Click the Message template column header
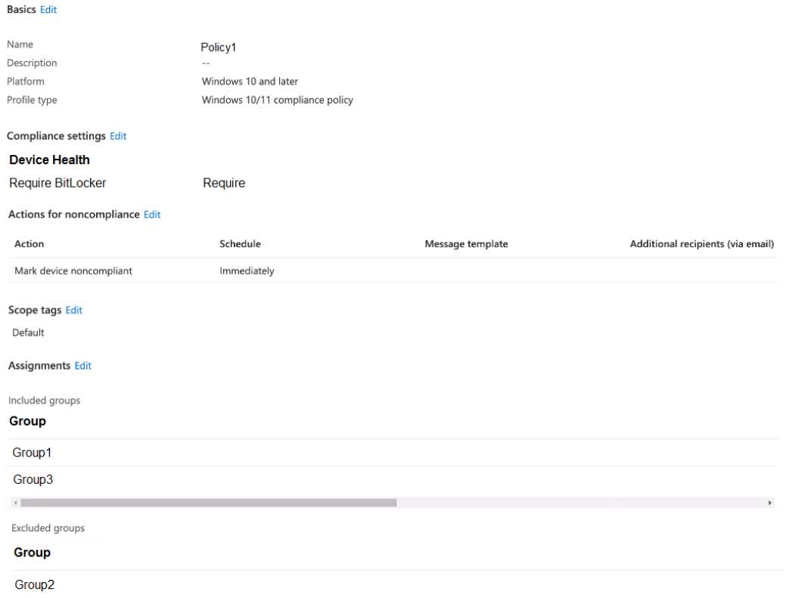 click(x=466, y=244)
